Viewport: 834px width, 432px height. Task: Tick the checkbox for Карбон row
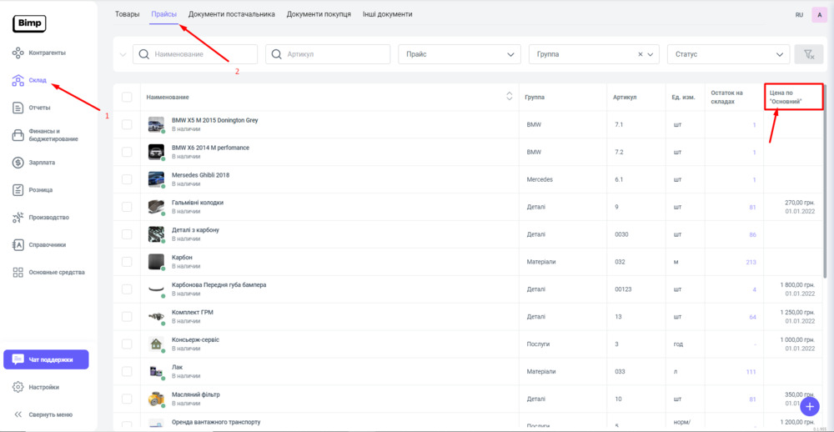[127, 262]
